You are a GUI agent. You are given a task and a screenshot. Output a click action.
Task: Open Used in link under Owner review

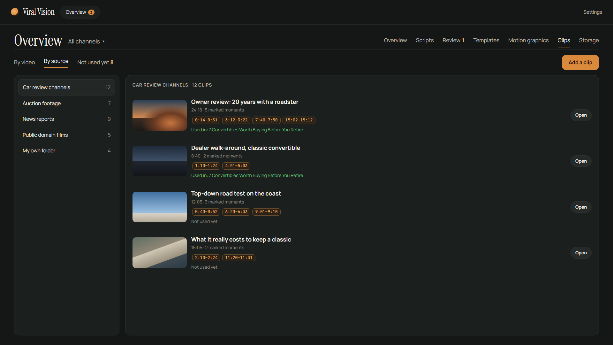(x=247, y=130)
